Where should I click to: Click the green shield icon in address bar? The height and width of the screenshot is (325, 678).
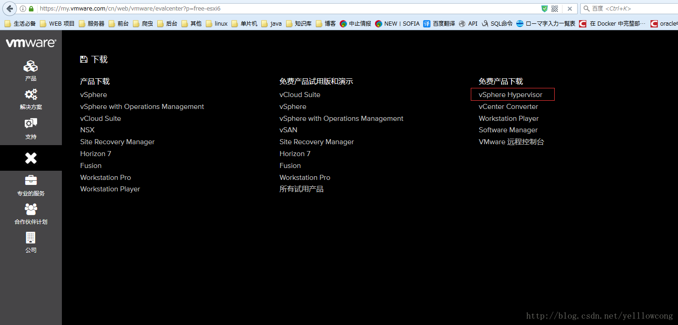click(545, 9)
